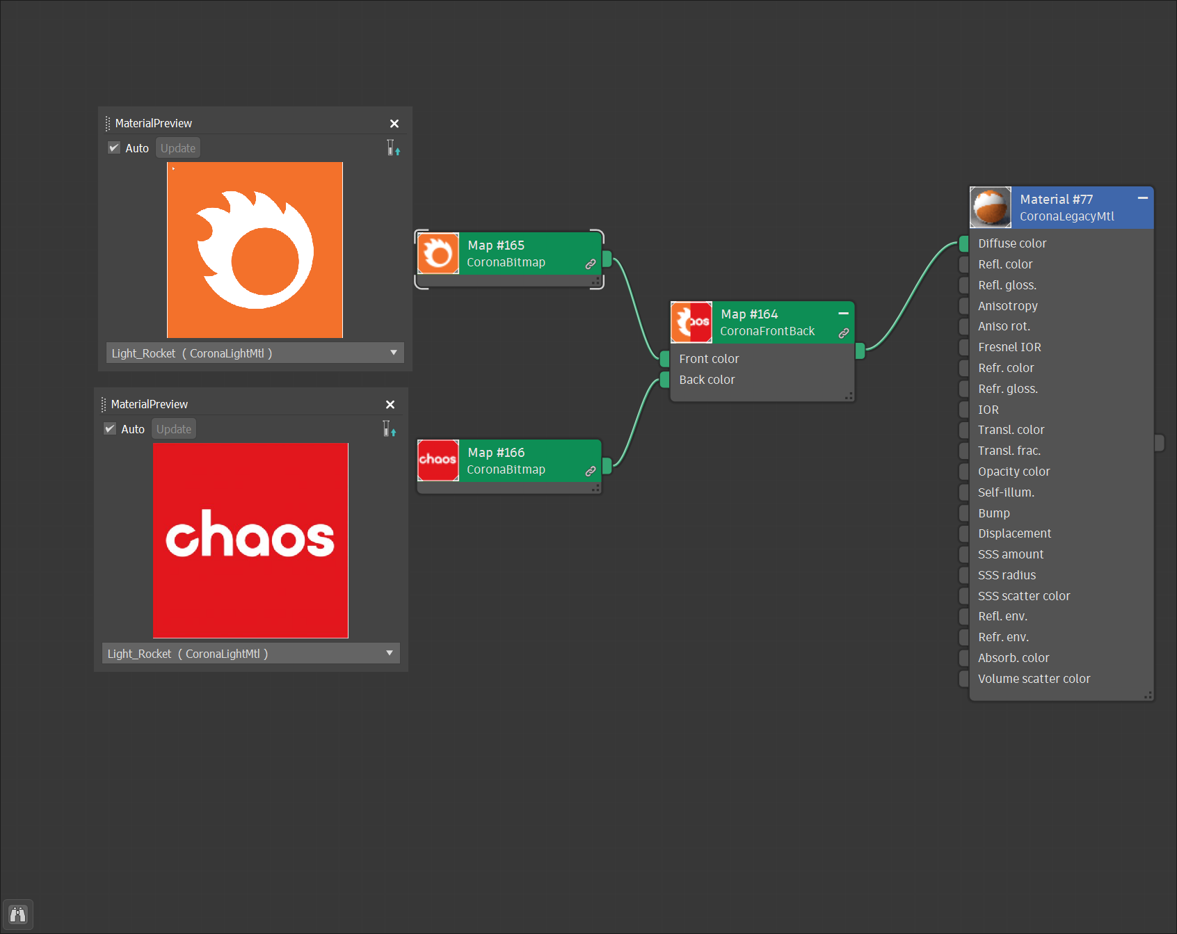Viewport: 1177px width, 934px height.
Task: Click Anisotropy input socket
Action: pyautogui.click(x=964, y=306)
